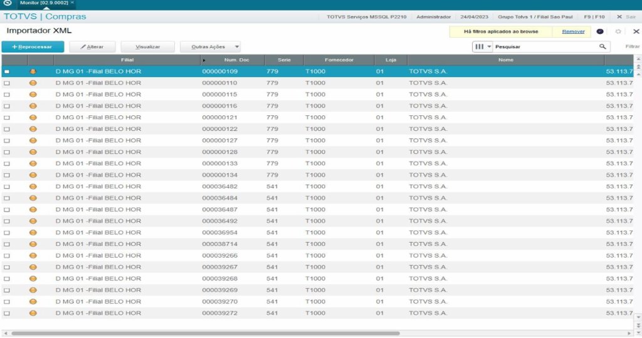
Task: Click the 24/04/2023 date in header
Action: coord(474,17)
